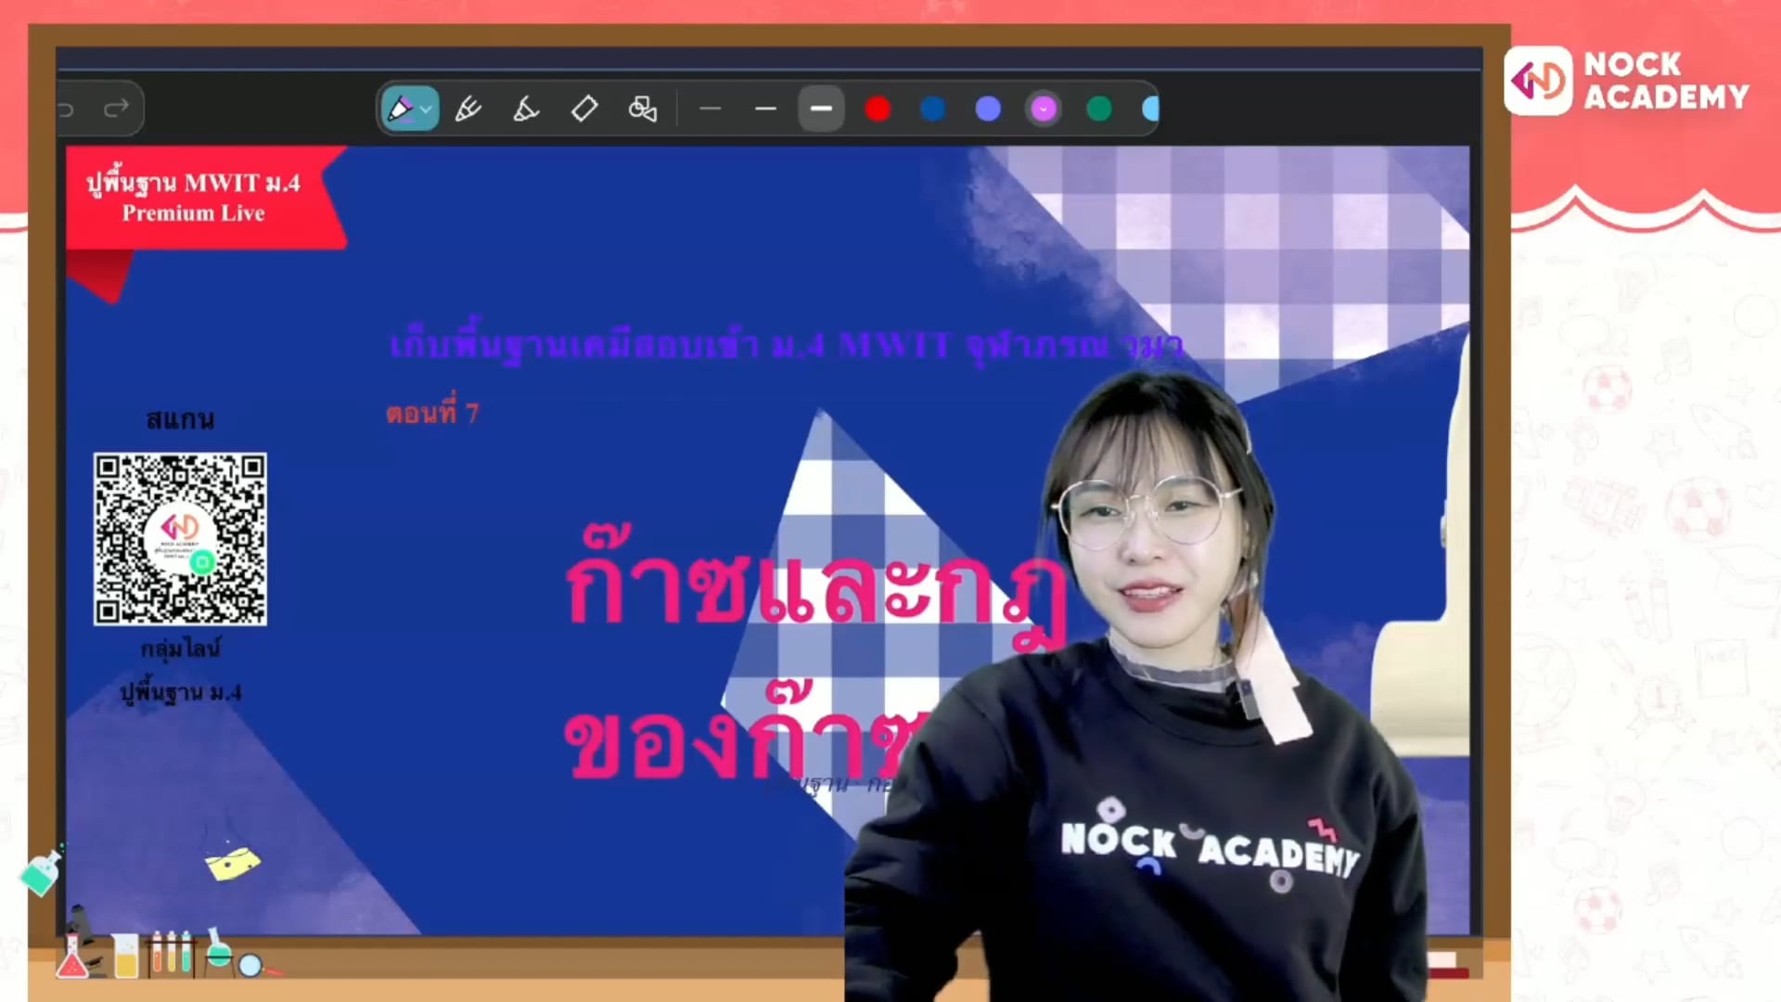Select the highlighter tool
Image resolution: width=1781 pixels, height=1002 pixels.
pos(526,109)
